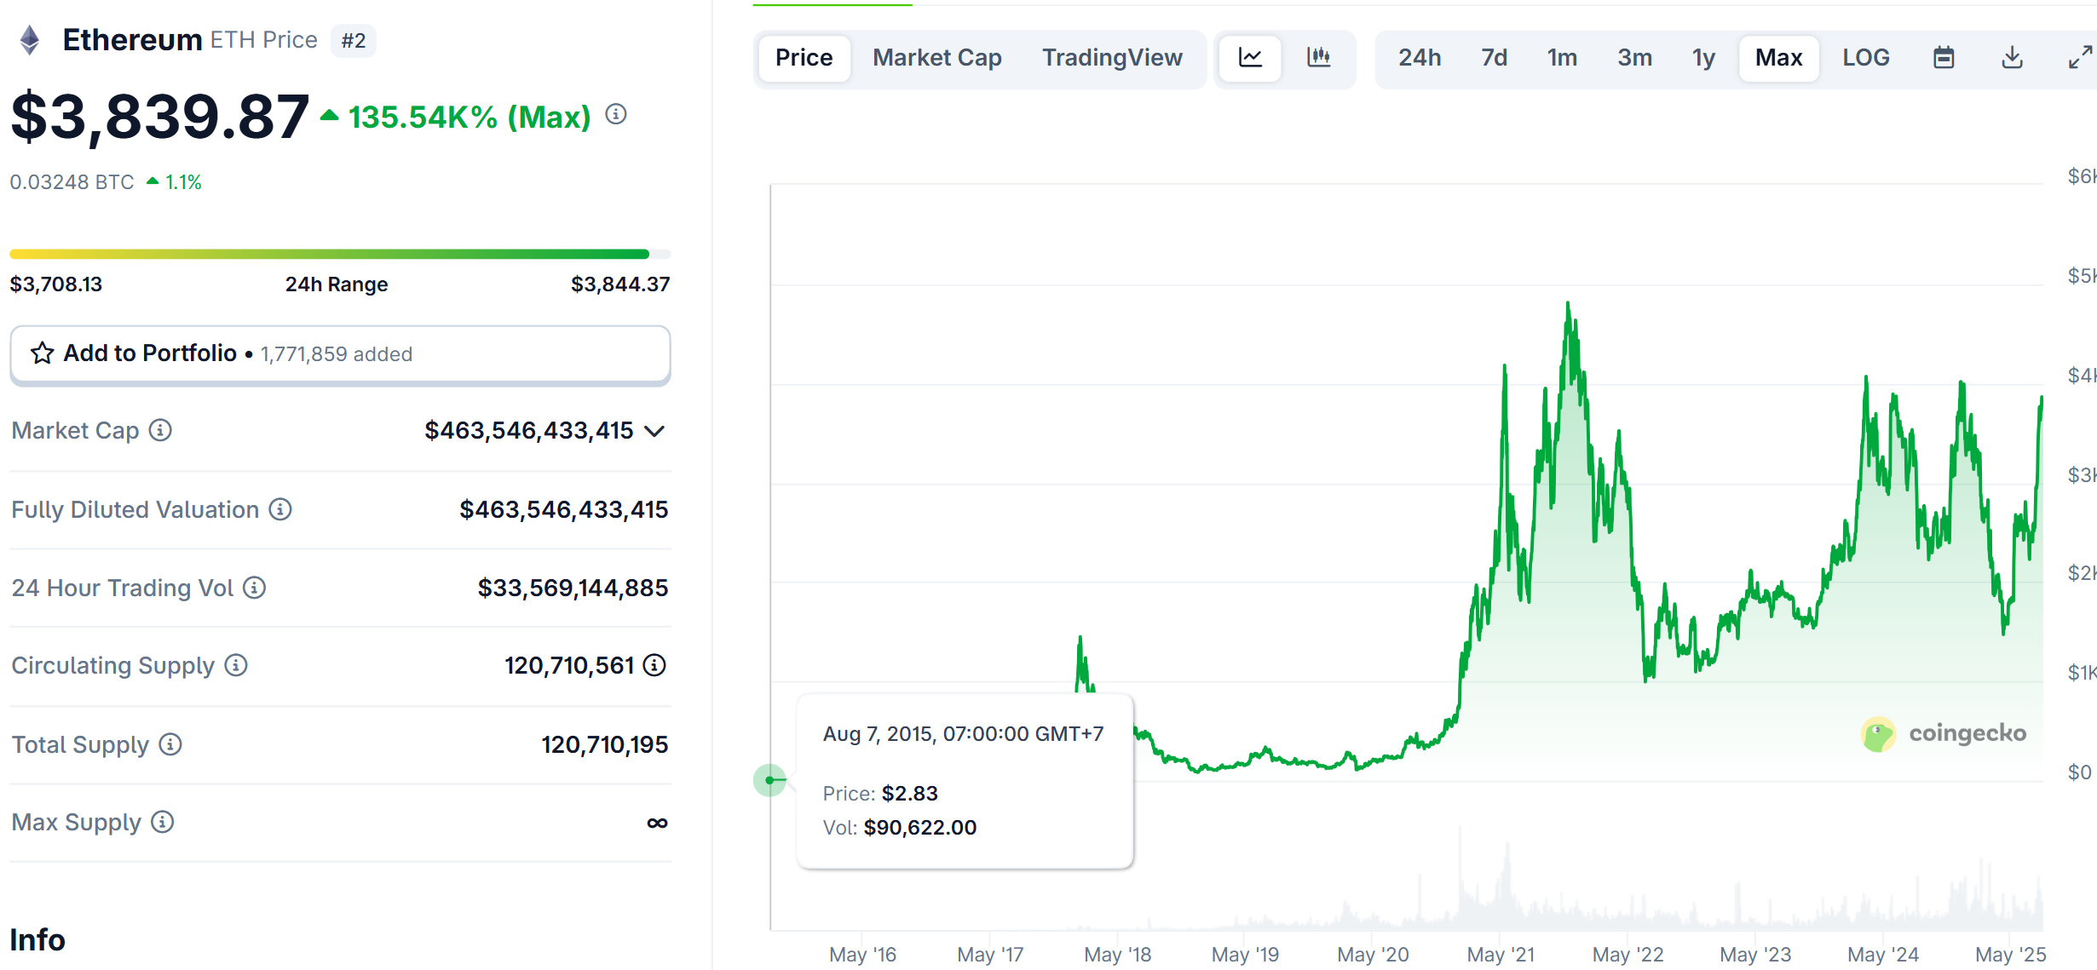Image resolution: width=2097 pixels, height=970 pixels.
Task: Toggle LOG scale on the chart
Action: coord(1866,58)
